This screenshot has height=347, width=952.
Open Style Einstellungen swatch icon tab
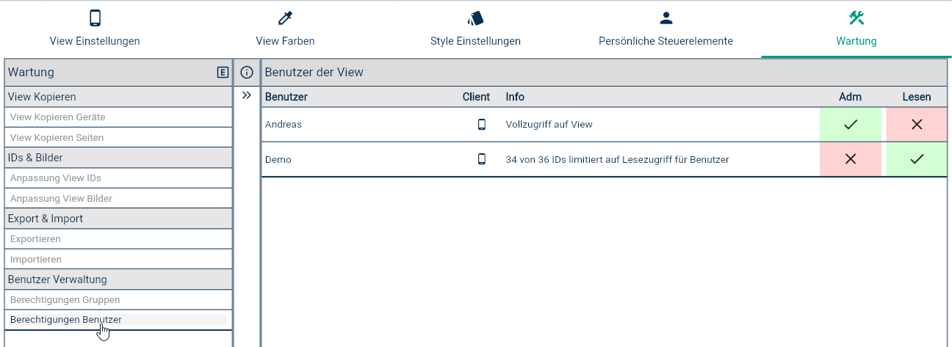coord(475,29)
